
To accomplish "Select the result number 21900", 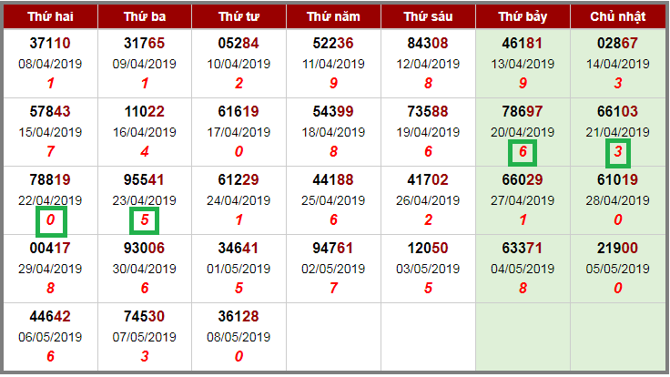I will point(617,248).
